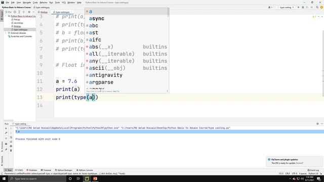324x182 pixels.
Task: Open the Event Log
Action: tap(313, 170)
